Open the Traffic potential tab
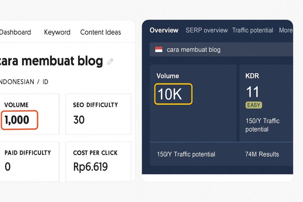 coord(252,30)
